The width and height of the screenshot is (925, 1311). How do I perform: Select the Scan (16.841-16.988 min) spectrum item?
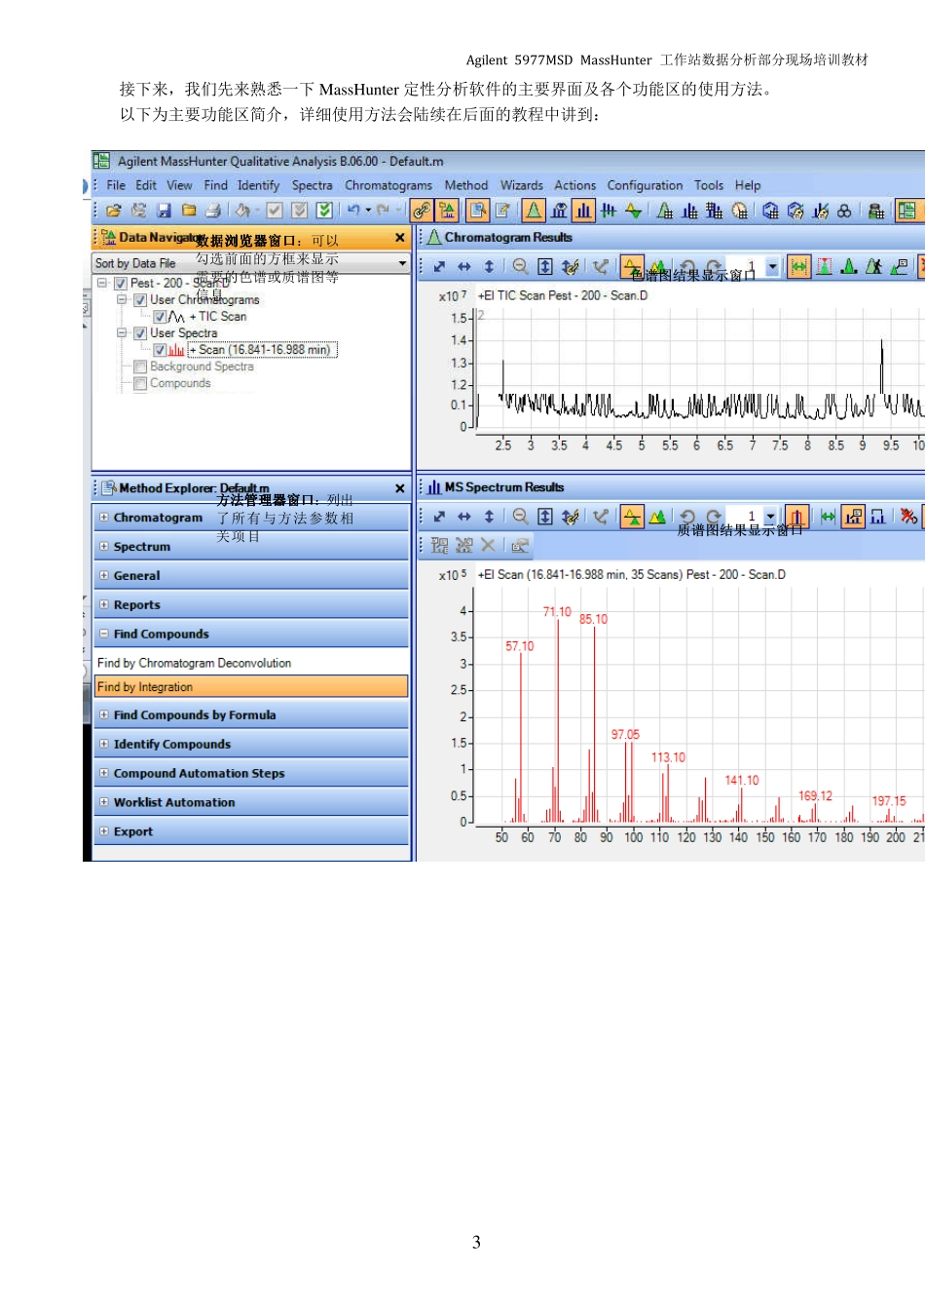tap(263, 350)
